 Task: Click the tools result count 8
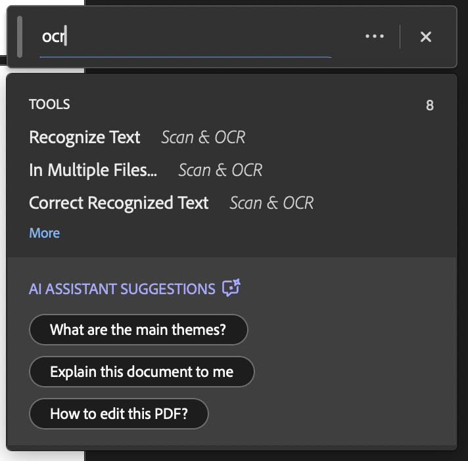430,105
